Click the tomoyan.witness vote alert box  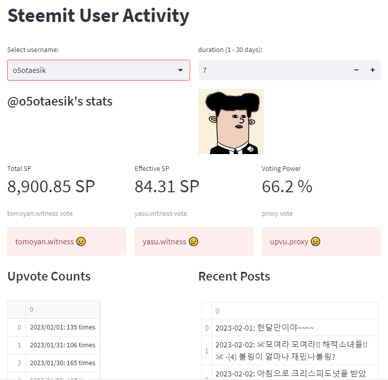coord(66,241)
